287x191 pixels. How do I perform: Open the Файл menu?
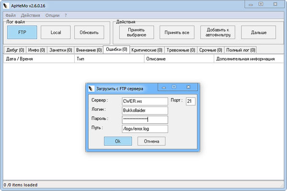[x=11, y=15]
